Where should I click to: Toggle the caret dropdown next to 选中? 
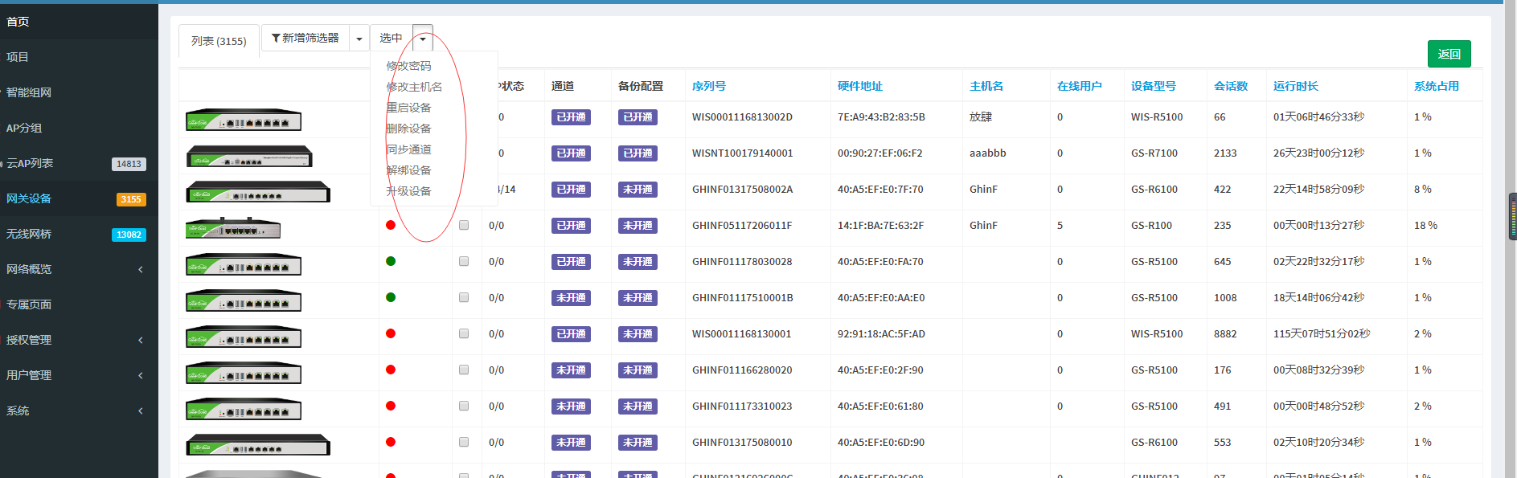[423, 39]
